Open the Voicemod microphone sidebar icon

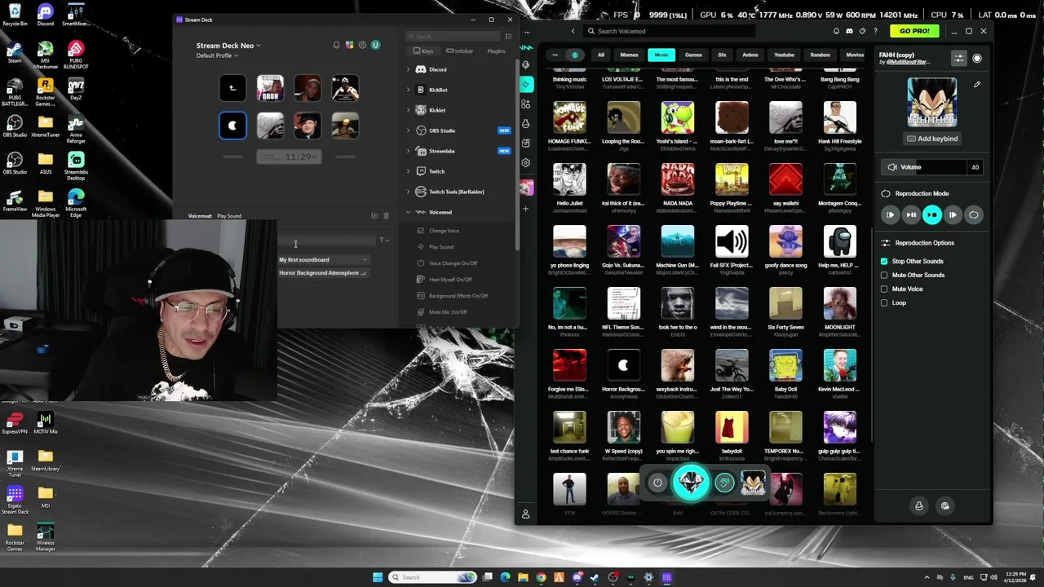point(526,64)
